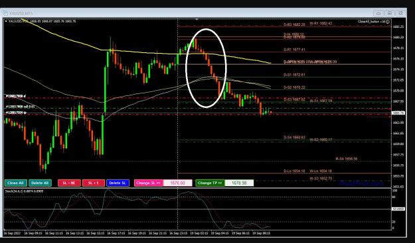This screenshot has height=243, width=415.
Task: Click the expert advisor smiley icon top right
Action: point(388,22)
